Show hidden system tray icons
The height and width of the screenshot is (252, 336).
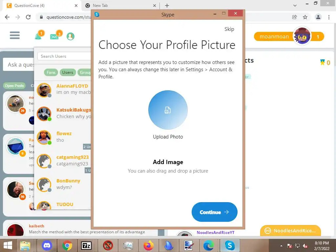pos(281,246)
